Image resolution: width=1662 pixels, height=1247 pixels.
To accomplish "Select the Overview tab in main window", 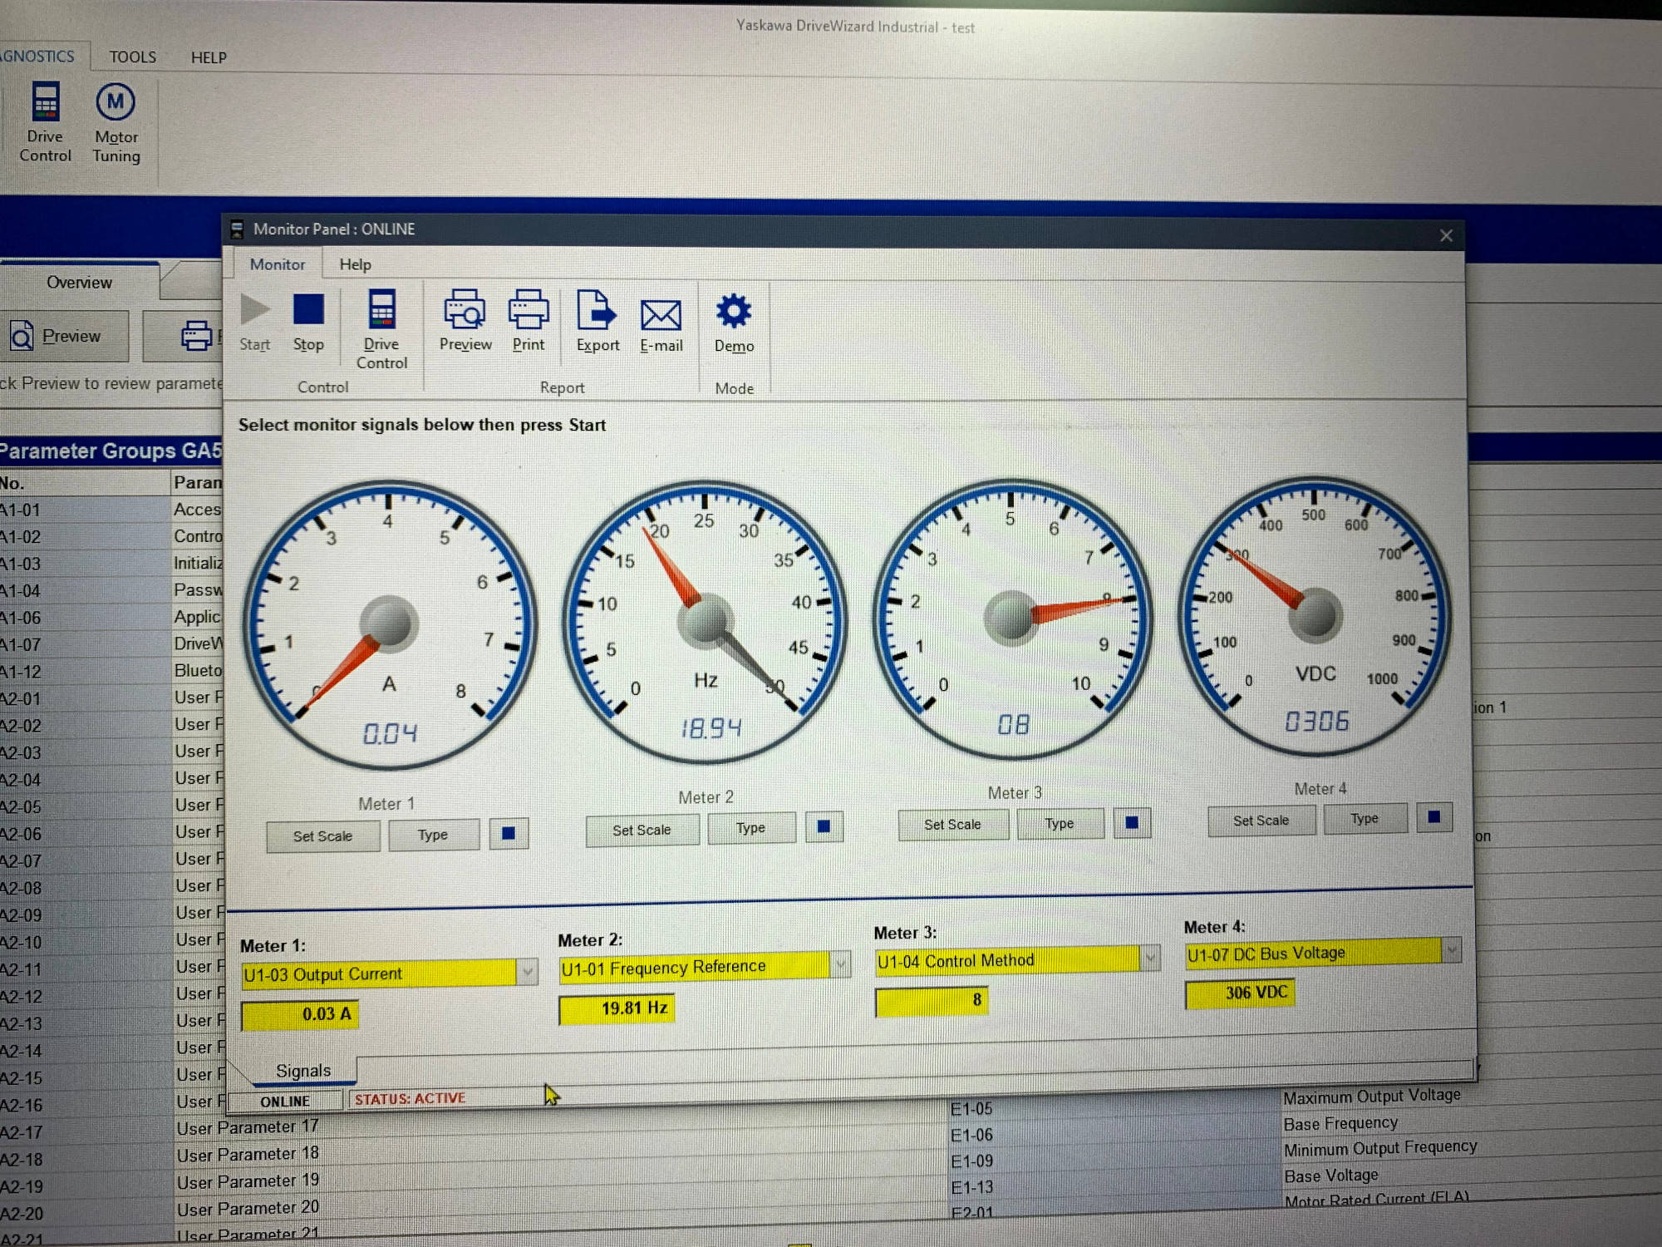I will point(79,283).
